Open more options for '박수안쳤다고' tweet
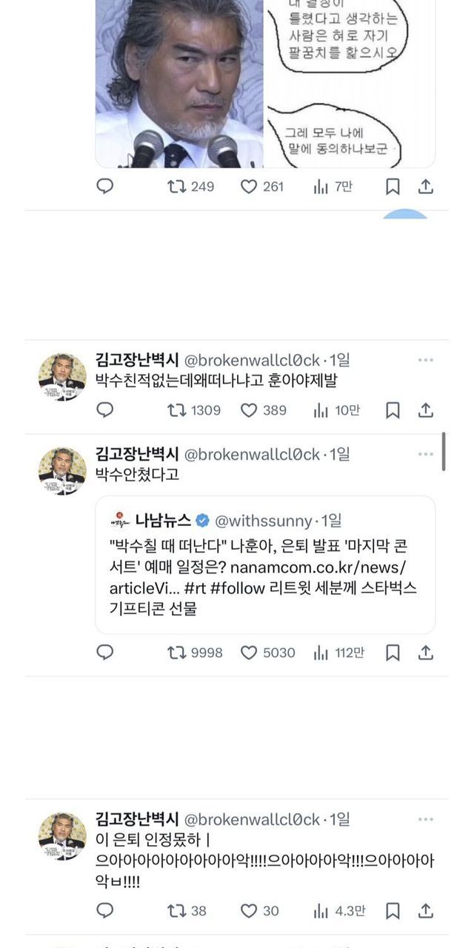474x948 pixels. pyautogui.click(x=425, y=454)
